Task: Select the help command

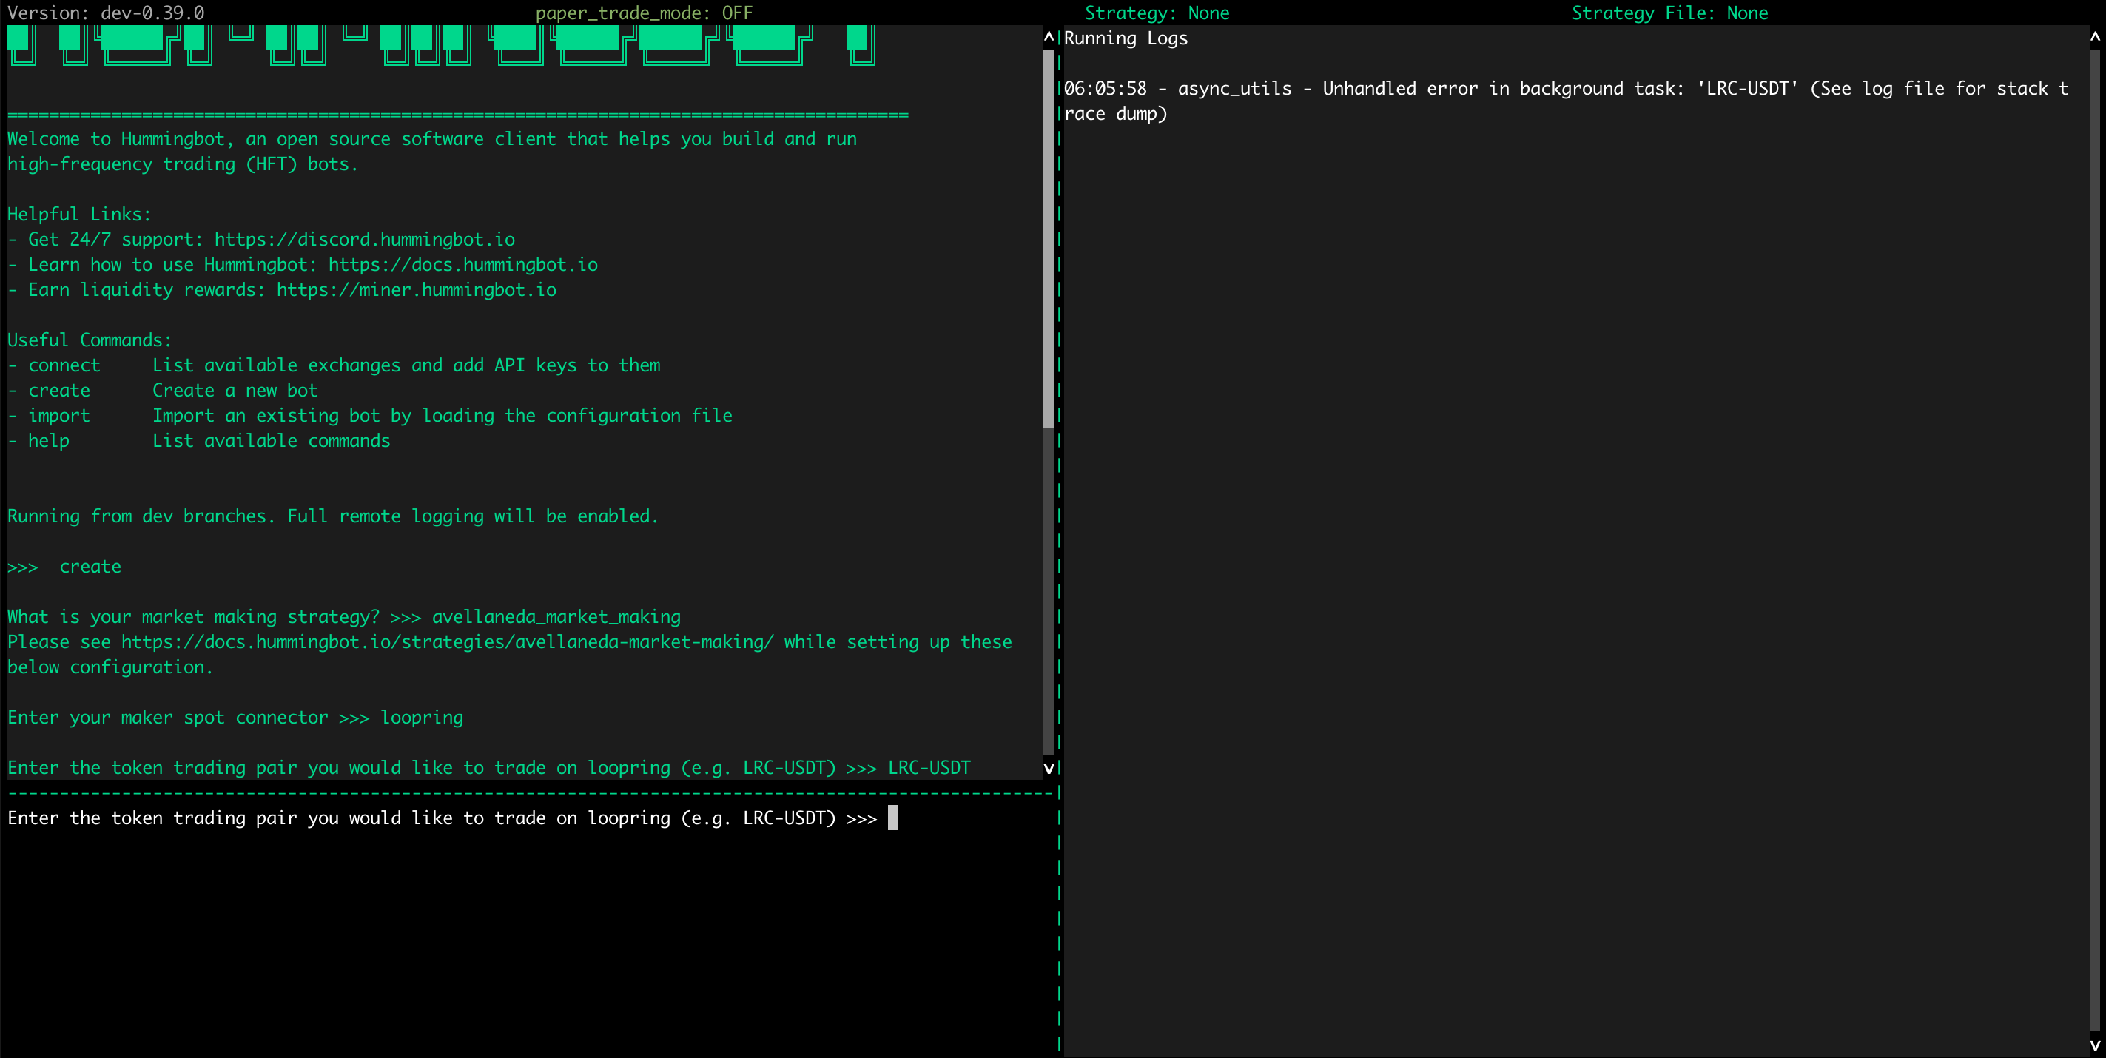Action: 48,440
